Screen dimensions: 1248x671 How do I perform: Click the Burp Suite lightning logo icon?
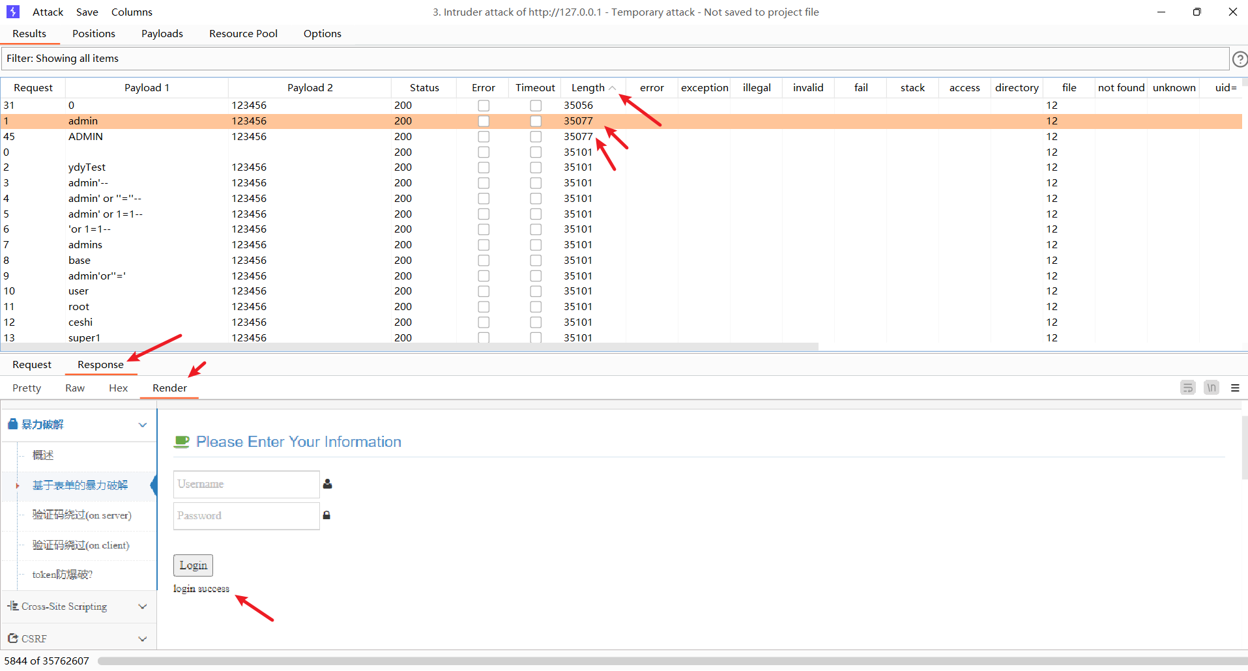13,12
